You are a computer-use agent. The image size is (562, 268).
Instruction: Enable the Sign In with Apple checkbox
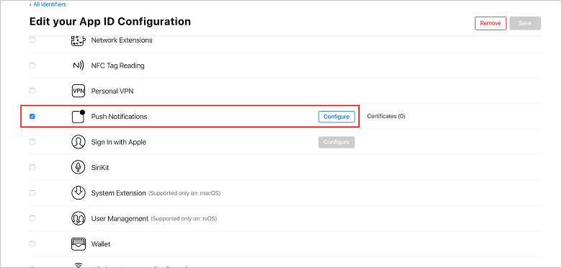coord(32,142)
